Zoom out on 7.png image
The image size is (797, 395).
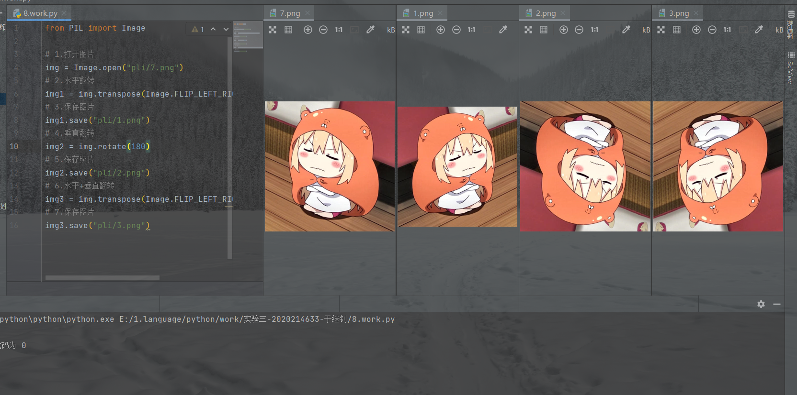[x=323, y=30]
